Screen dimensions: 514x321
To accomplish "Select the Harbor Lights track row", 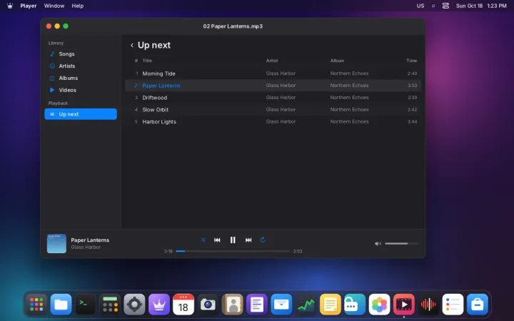I will (x=273, y=122).
